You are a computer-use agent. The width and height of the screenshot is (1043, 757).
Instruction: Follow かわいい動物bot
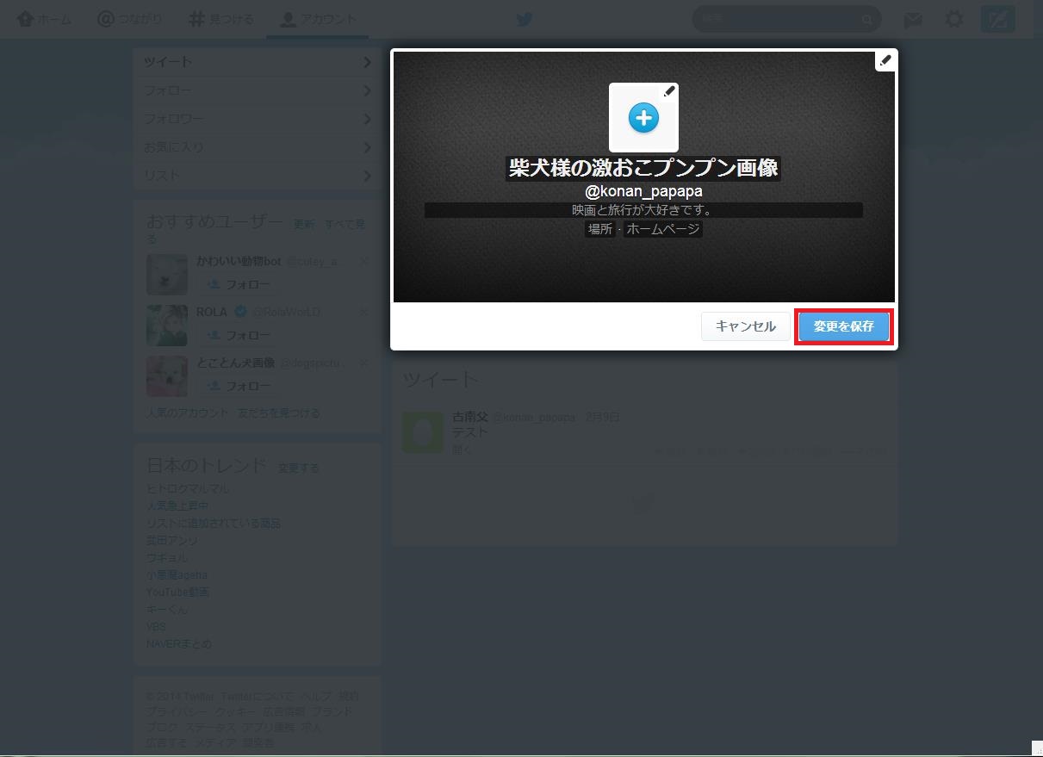coord(239,284)
